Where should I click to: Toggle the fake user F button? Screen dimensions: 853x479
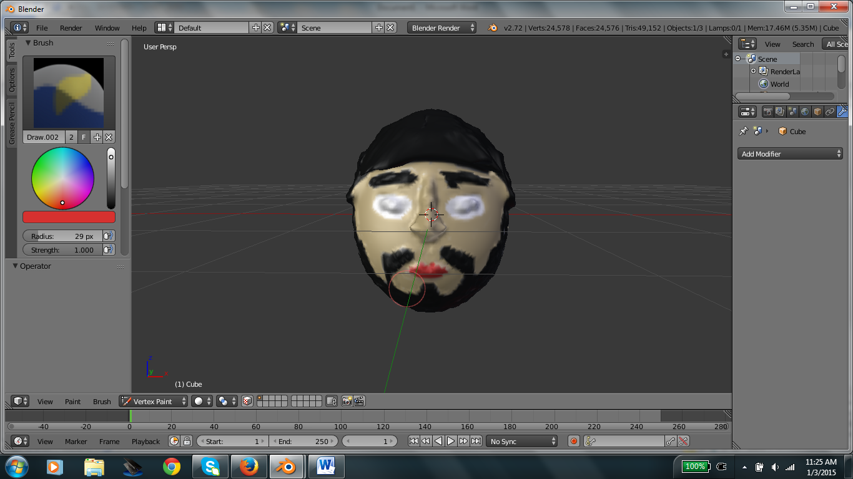(x=84, y=137)
